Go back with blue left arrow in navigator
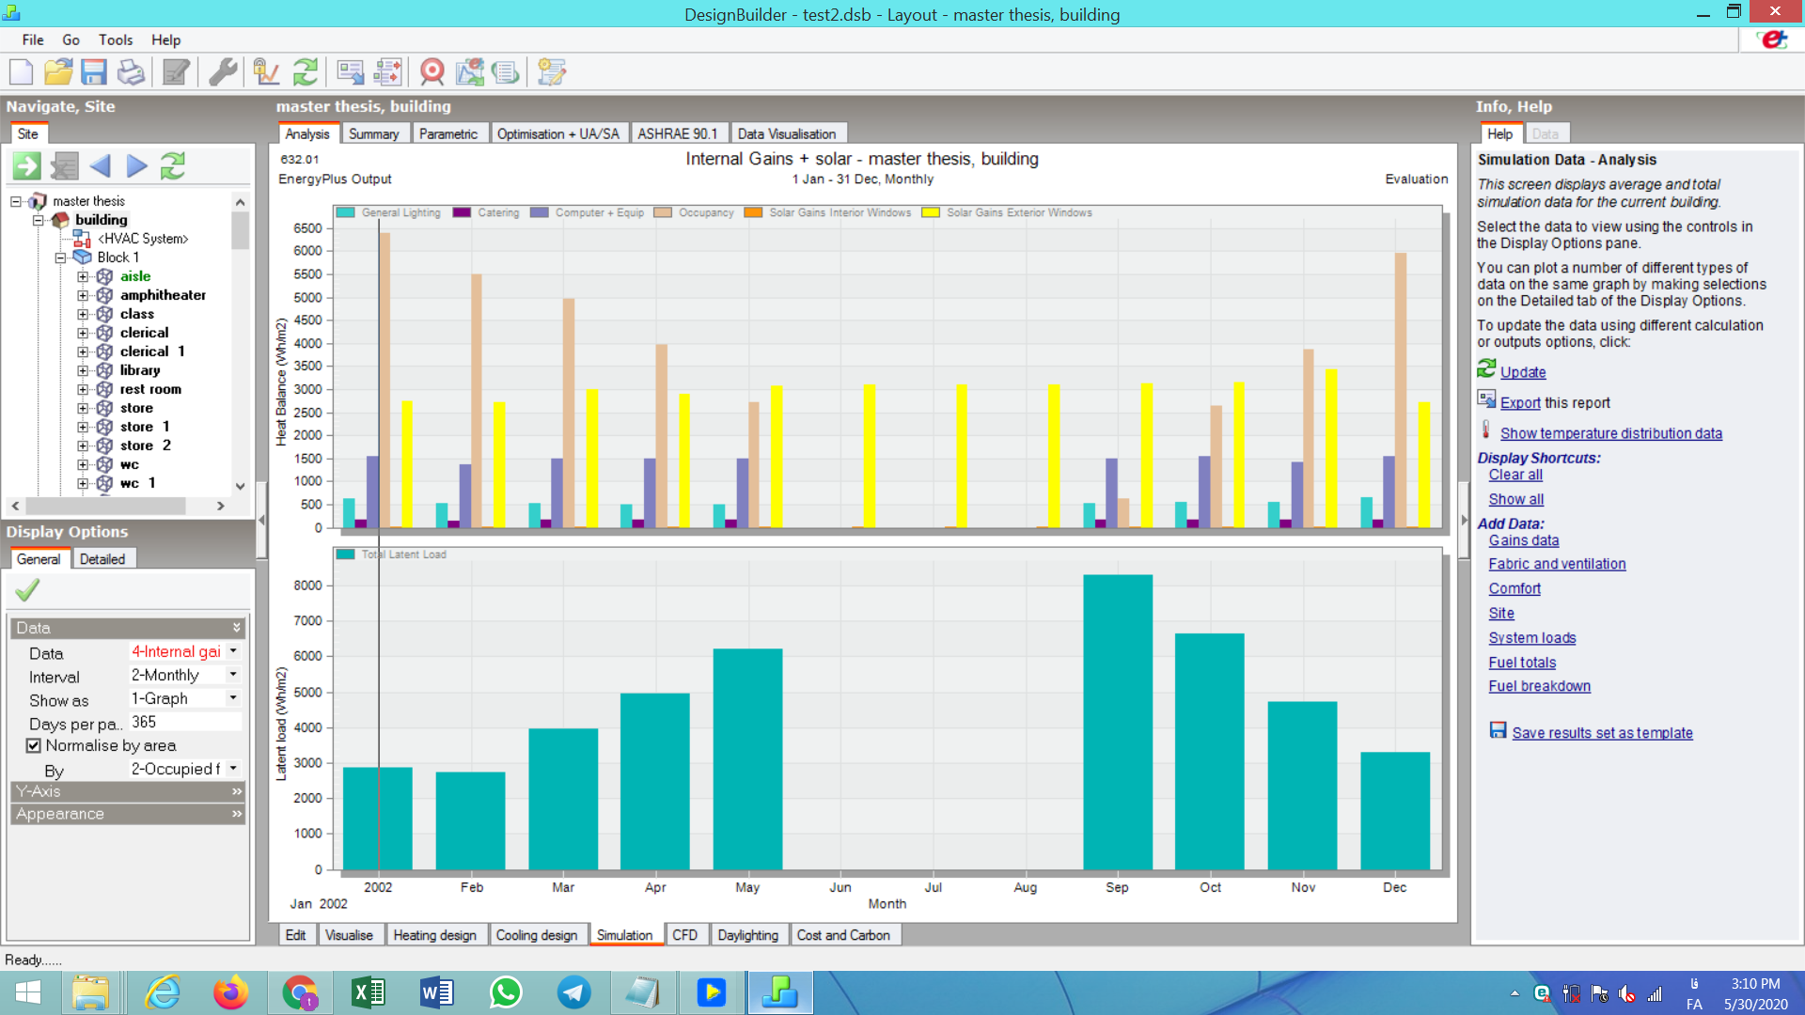The image size is (1805, 1015). point(101,166)
